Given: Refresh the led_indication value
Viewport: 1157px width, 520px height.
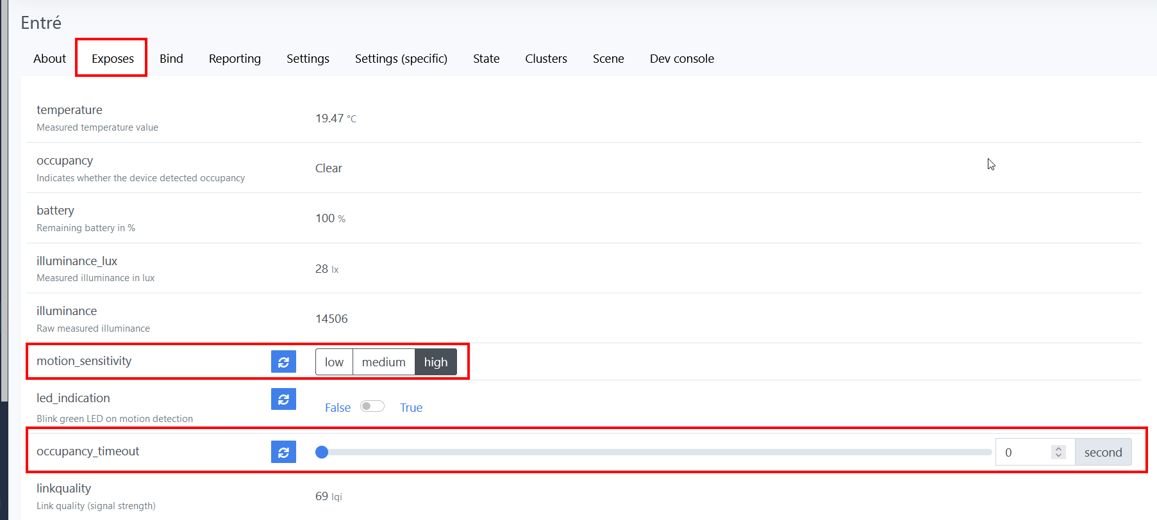Looking at the screenshot, I should point(283,400).
